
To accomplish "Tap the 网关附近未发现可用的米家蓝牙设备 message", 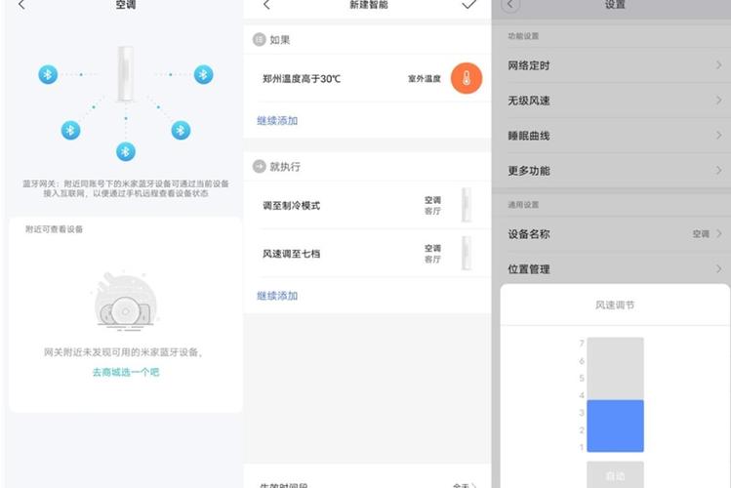I will pyautogui.click(x=124, y=352).
